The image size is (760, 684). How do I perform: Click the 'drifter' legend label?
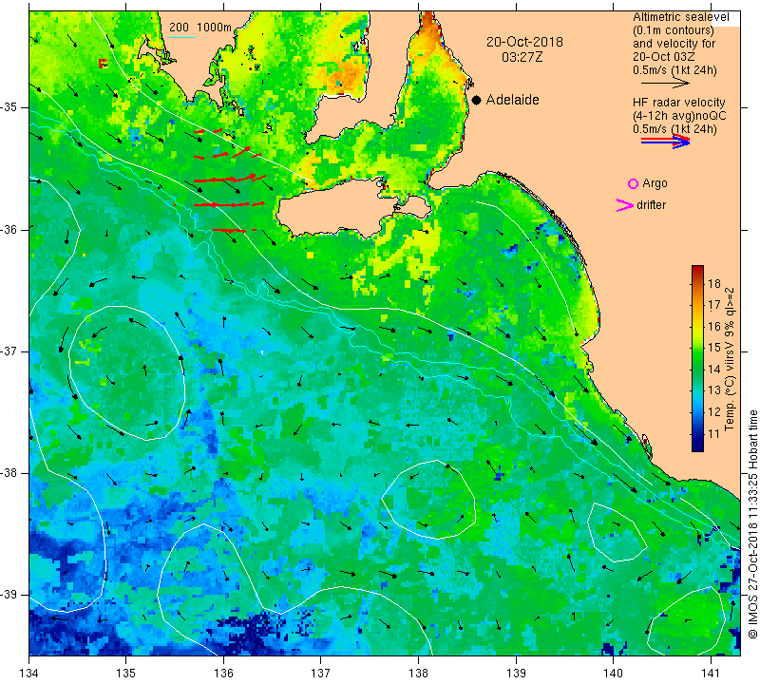[651, 205]
